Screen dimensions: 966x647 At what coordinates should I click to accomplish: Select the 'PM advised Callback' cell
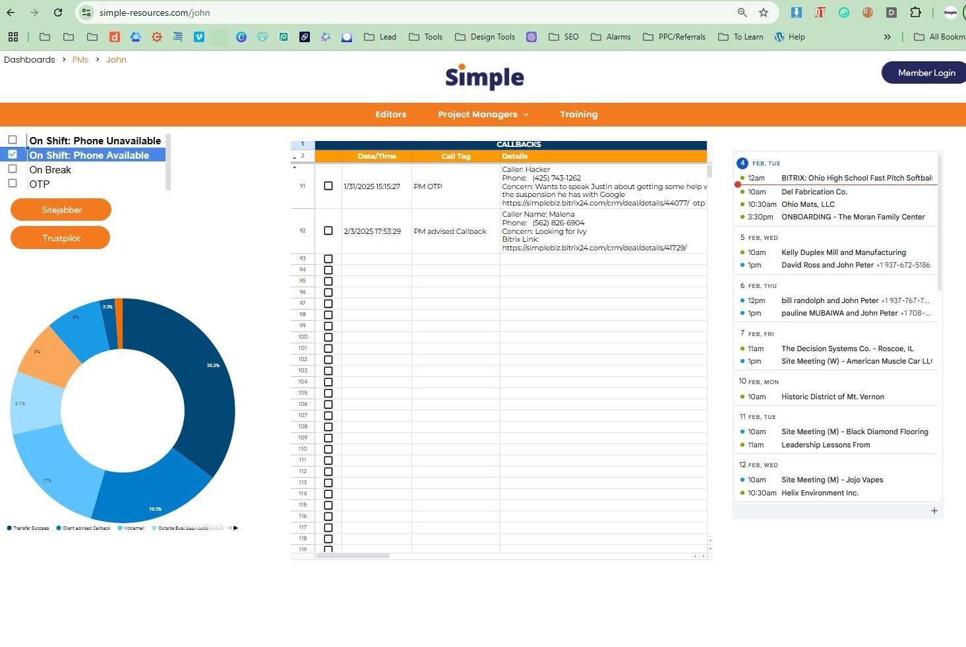pos(456,231)
